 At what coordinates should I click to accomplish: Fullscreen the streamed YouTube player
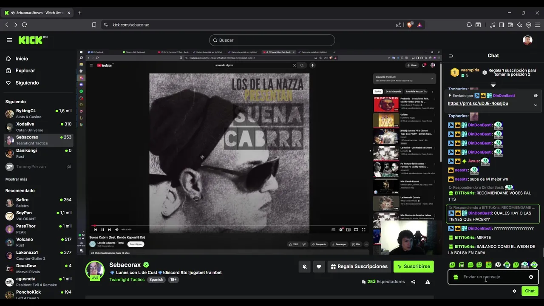[363, 229]
